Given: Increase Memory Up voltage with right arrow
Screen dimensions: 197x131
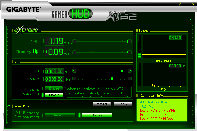Looking at the screenshot, I should 130,52.
